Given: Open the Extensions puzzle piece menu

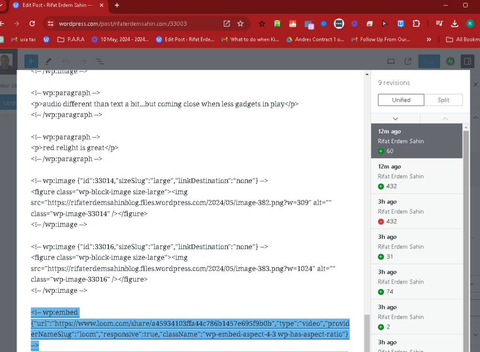Looking at the screenshot, I should pos(416,23).
